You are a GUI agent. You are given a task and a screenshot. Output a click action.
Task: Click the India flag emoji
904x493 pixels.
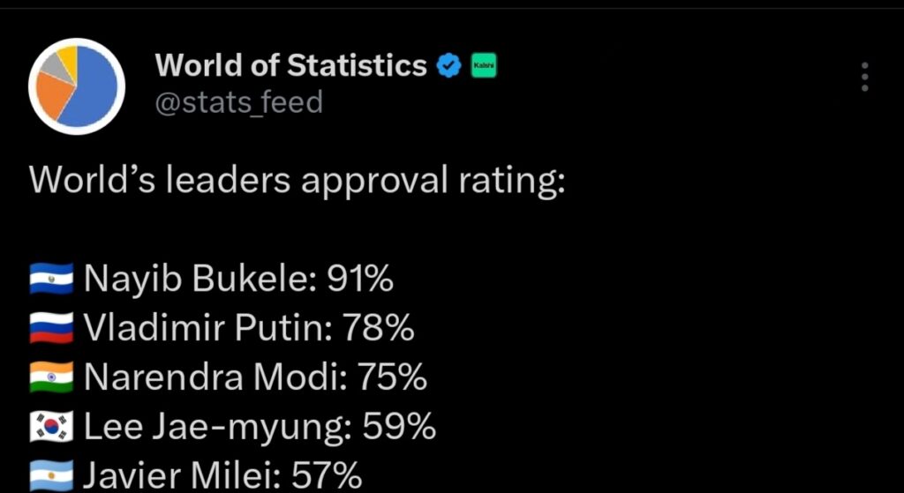pyautogui.click(x=51, y=378)
